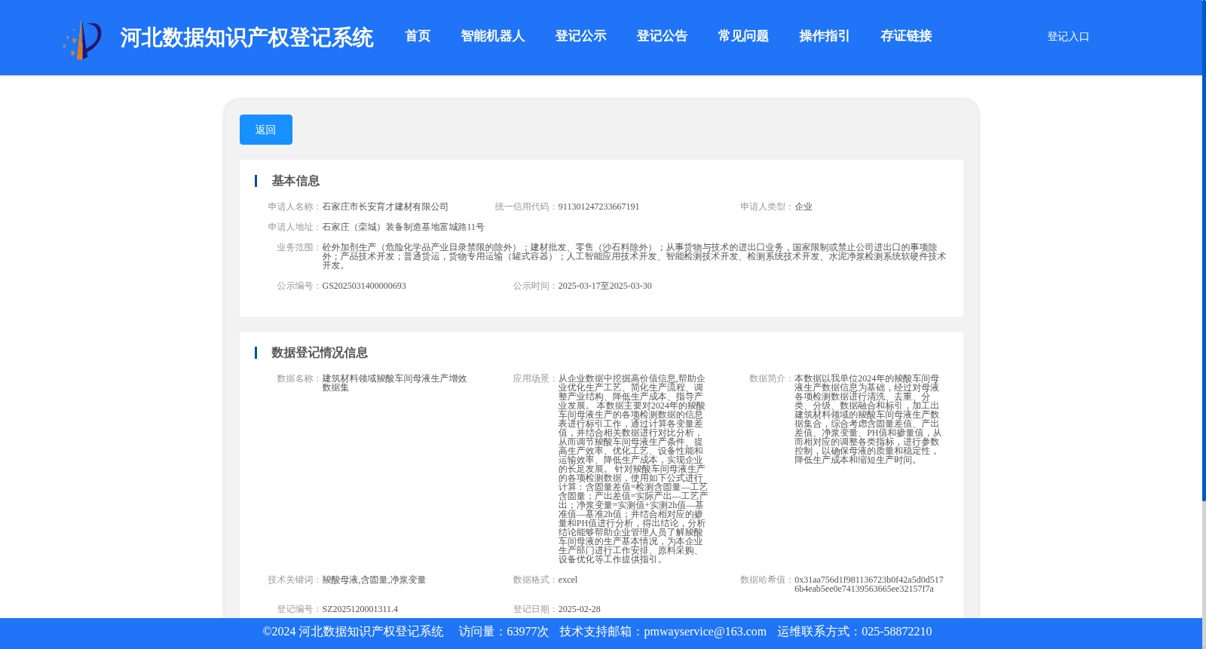Select data name 建筑材料领域羧酸车间母液生产增效数据集
The width and height of the screenshot is (1206, 649).
(394, 383)
